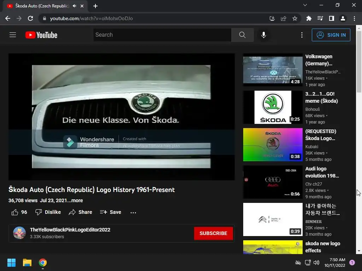The width and height of the screenshot is (362, 271).
Task: Open tab search chevron dropdown
Action: tap(305, 5)
